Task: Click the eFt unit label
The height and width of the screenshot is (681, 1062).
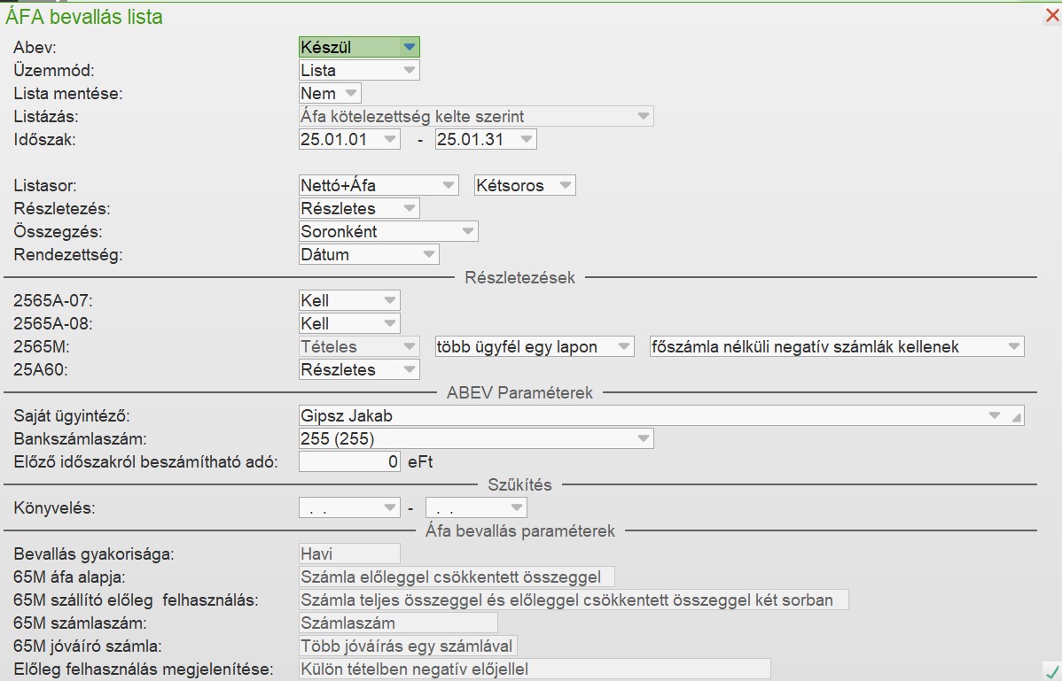Action: click(x=420, y=462)
